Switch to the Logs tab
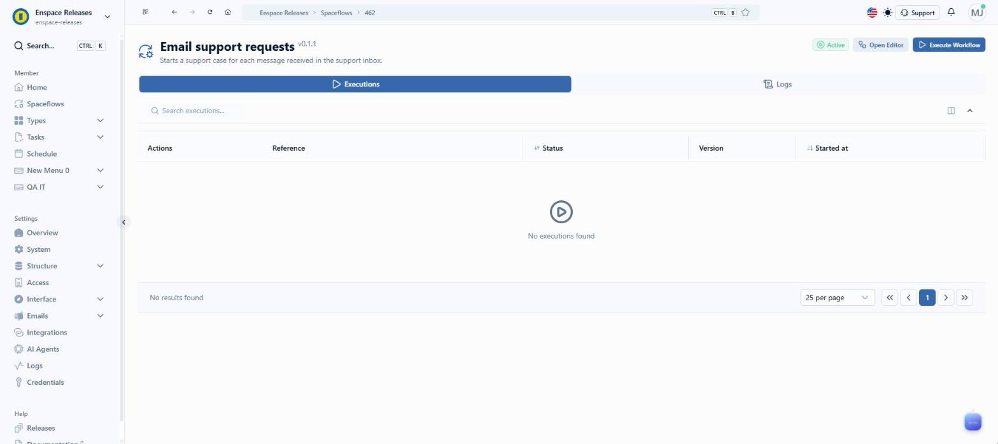998x444 pixels. click(778, 84)
